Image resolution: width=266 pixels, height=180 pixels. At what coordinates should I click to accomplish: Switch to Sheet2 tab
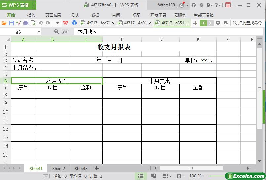point(58,169)
